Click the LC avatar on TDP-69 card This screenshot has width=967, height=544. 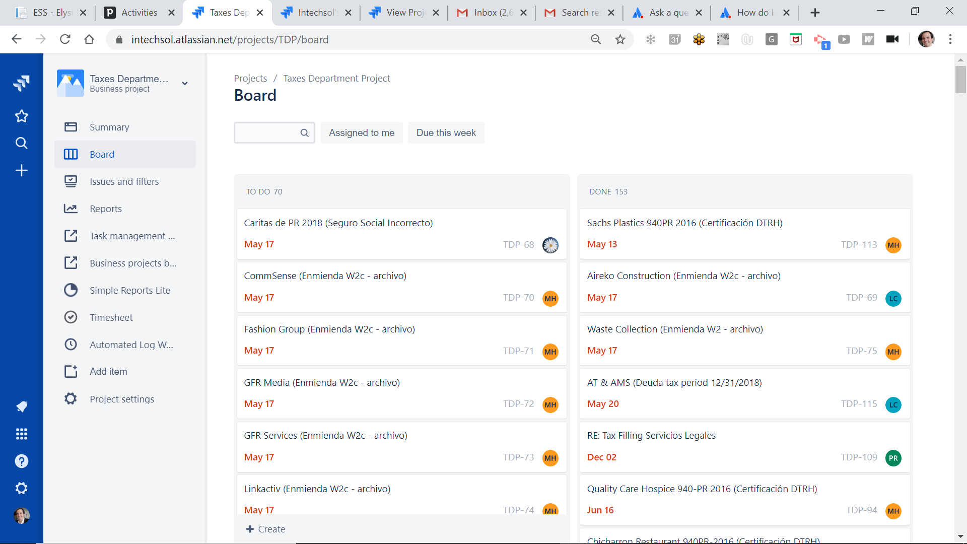[x=893, y=298]
